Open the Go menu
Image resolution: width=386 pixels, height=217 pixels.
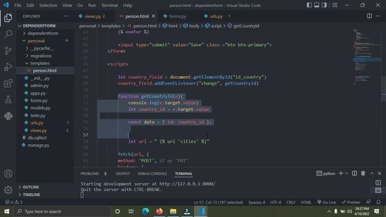(x=80, y=5)
